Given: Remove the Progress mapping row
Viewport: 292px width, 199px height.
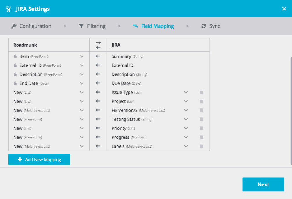Looking at the screenshot, I should tap(201, 137).
